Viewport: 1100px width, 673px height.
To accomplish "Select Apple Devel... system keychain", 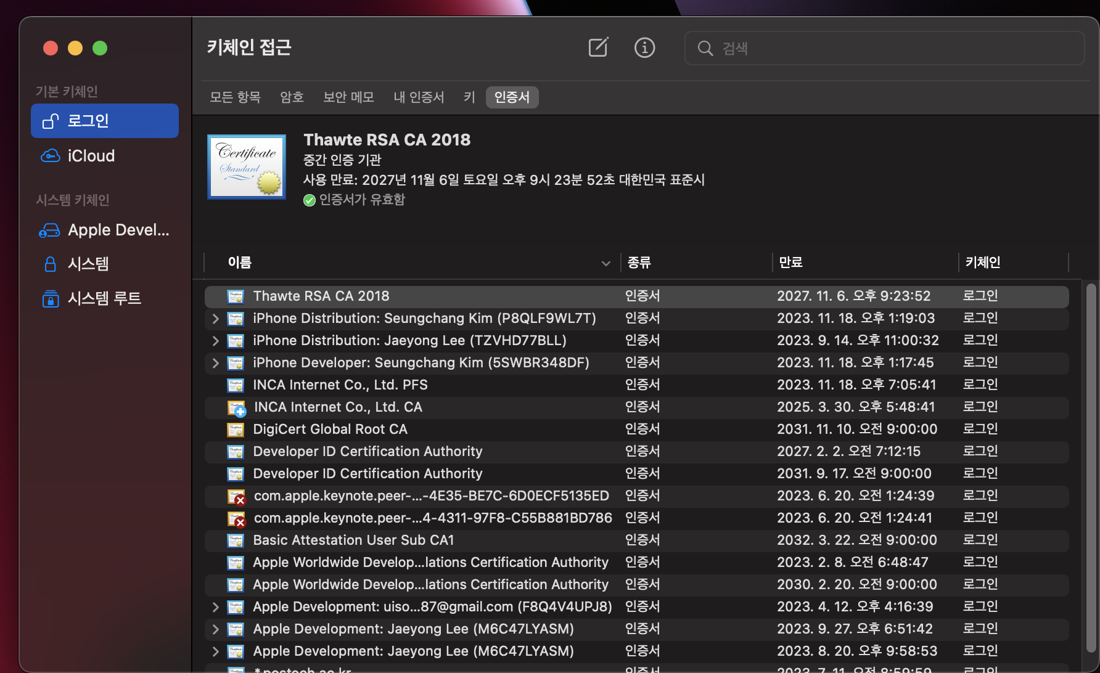I will click(x=105, y=230).
